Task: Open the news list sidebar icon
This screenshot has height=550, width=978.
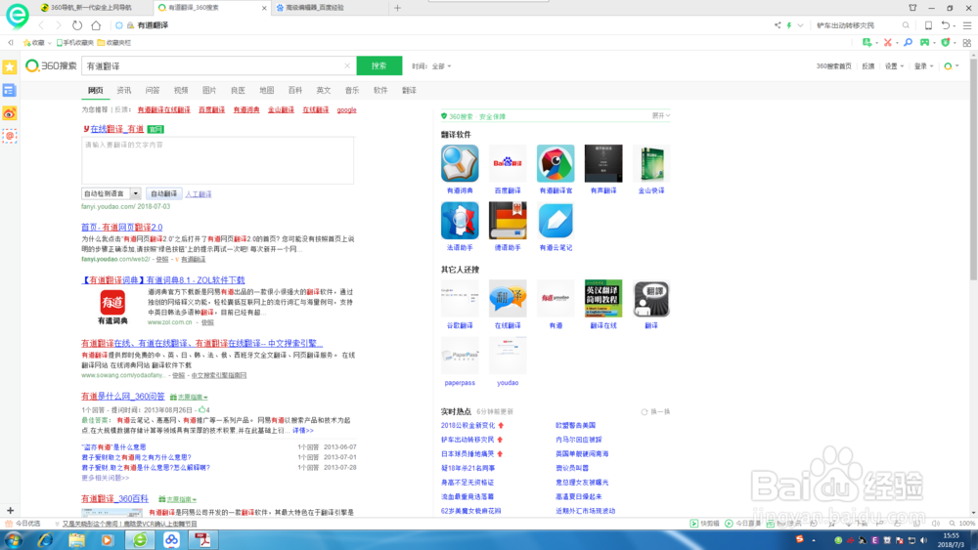Action: click(10, 90)
